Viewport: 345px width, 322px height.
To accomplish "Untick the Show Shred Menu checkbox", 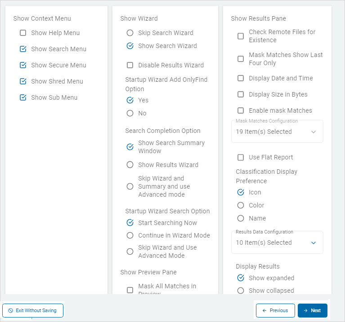I will 23,81.
